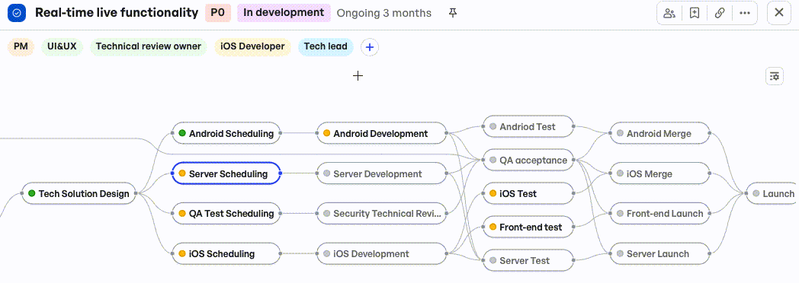Select the Server Scheduling node

point(226,173)
